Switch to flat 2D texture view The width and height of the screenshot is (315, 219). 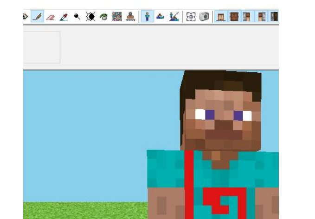161,17
